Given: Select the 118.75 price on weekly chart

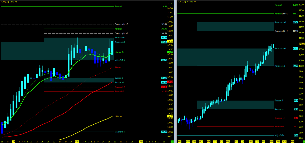Looking at the screenshot, I should click(295, 14).
